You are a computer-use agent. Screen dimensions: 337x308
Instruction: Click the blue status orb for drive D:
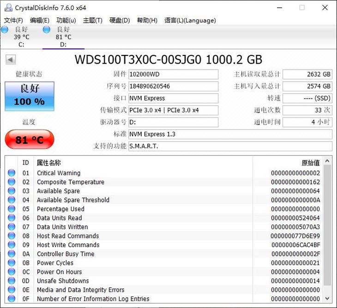[x=47, y=30]
